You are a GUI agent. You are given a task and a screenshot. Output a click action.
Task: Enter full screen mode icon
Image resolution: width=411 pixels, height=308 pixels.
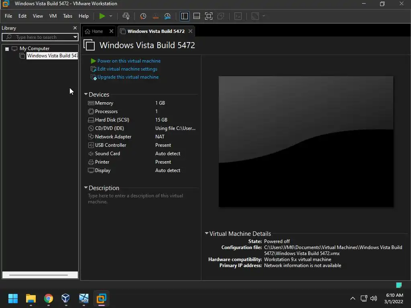click(209, 16)
